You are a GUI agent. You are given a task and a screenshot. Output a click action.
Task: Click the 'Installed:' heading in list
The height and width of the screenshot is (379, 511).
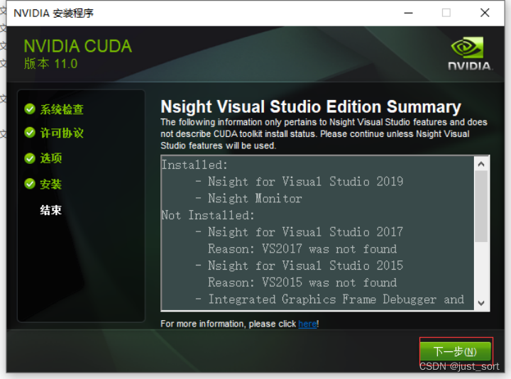tap(194, 165)
